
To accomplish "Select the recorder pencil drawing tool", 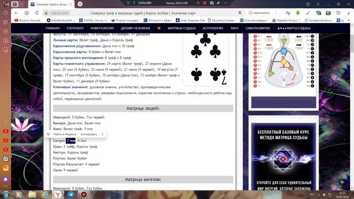I will click(x=218, y=3).
